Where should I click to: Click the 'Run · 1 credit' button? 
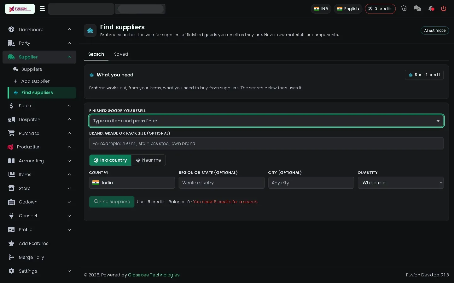click(424, 75)
